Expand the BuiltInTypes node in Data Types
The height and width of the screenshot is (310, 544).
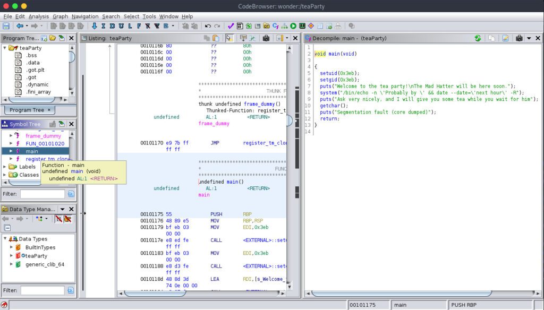(x=11, y=247)
